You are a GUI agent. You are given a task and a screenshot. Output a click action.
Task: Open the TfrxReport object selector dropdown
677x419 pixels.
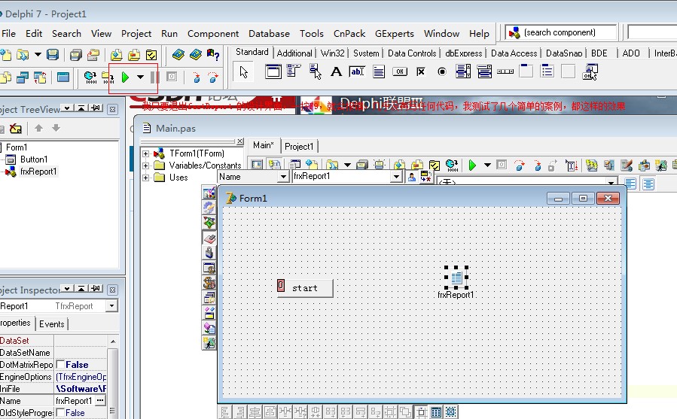111,306
